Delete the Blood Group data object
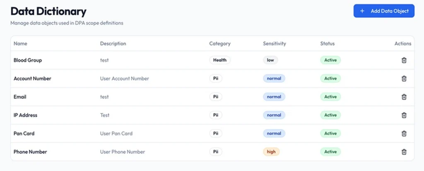Viewport: 424px width, 171px height. [404, 60]
